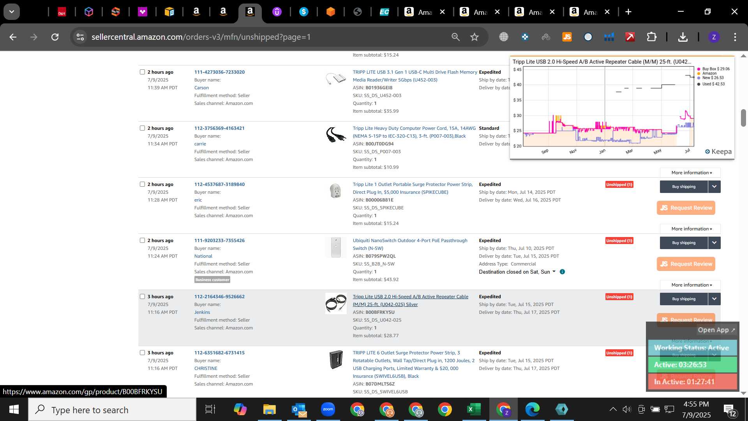Viewport: 748px width, 421px height.
Task: Open the Chrome three-dot menu
Action: pos(735,37)
